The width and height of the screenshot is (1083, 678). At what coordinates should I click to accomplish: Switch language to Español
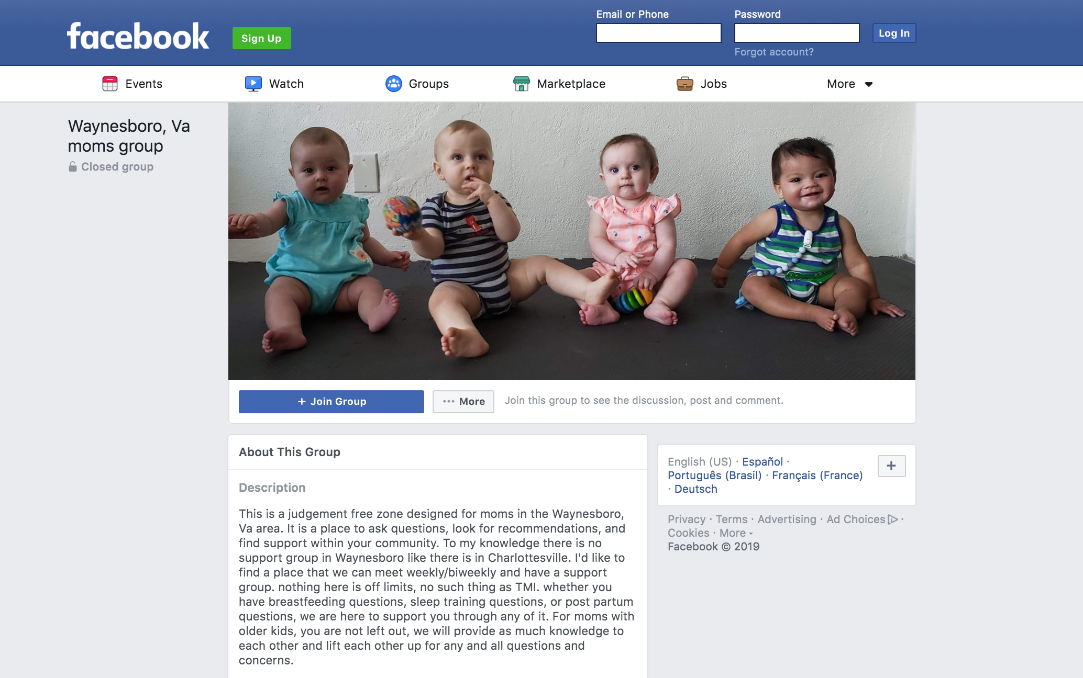pyautogui.click(x=762, y=462)
